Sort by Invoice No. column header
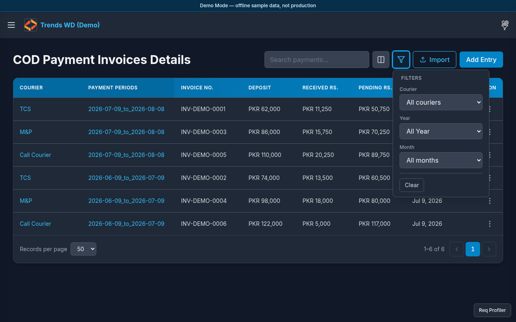The image size is (516, 322). coord(197,88)
